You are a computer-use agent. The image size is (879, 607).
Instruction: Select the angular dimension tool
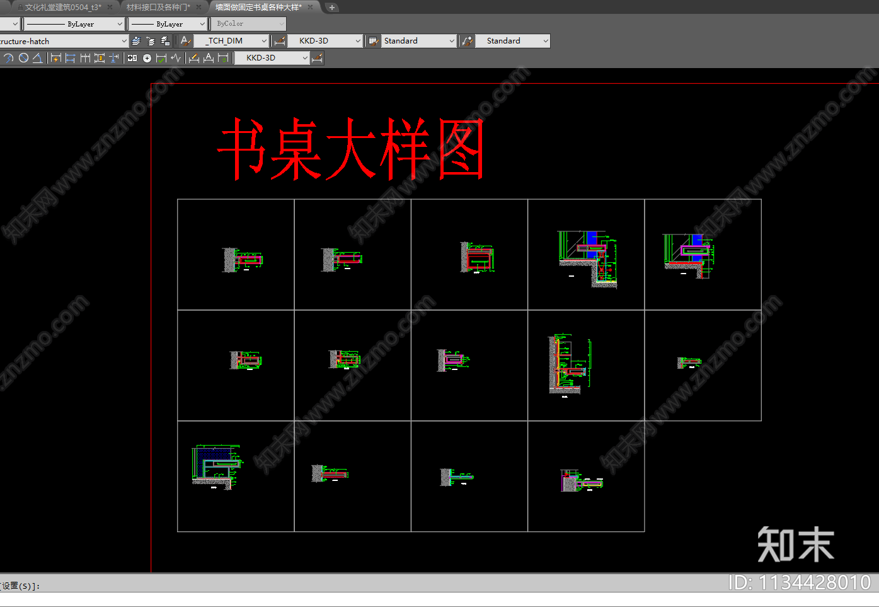click(x=38, y=58)
